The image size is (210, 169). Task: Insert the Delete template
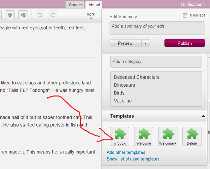pos(192,136)
